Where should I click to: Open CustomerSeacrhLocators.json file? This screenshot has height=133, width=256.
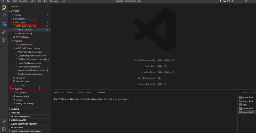29,55
